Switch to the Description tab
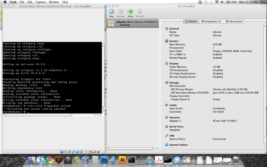This screenshot has height=167, width=267. click(x=234, y=21)
